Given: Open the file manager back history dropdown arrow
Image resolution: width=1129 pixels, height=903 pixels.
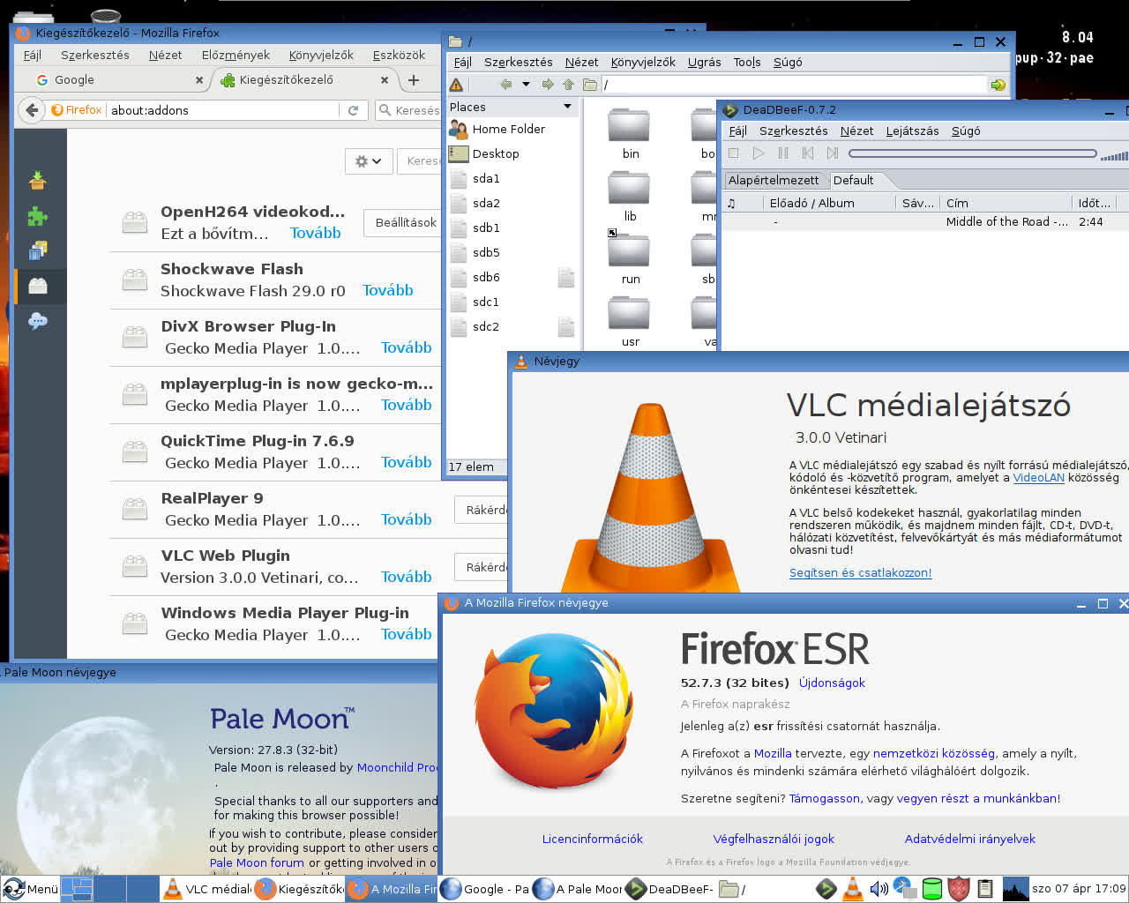Looking at the screenshot, I should (x=526, y=85).
